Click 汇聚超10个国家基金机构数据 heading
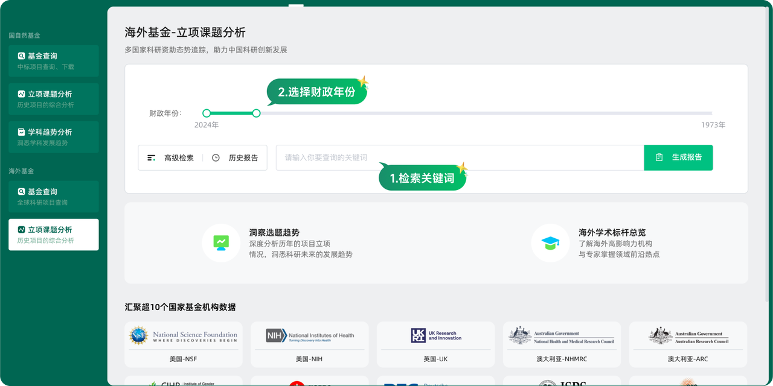The width and height of the screenshot is (773, 386). click(x=180, y=307)
